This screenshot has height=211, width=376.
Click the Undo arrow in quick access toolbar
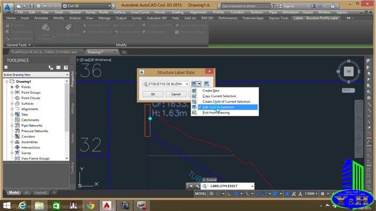click(x=45, y=6)
